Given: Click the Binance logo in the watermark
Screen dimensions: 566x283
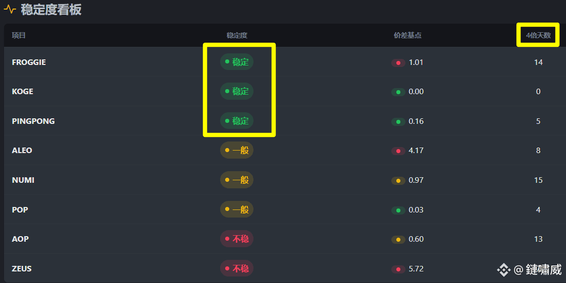Looking at the screenshot, I should coord(503,270).
